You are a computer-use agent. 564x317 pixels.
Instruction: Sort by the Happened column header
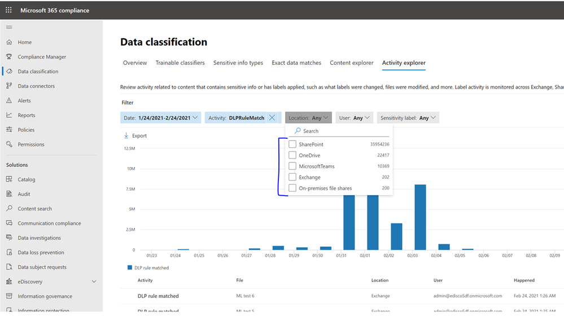pyautogui.click(x=524, y=280)
